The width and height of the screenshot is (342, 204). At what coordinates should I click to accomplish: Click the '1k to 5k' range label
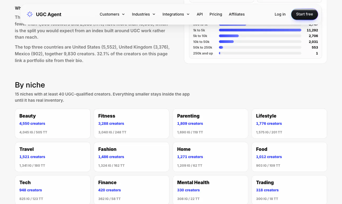[199, 30]
